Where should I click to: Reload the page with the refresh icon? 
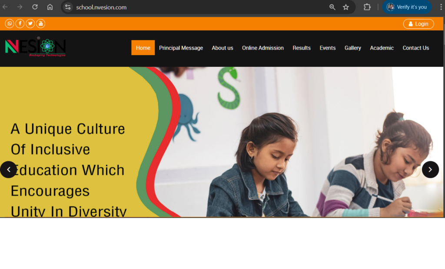pyautogui.click(x=35, y=7)
